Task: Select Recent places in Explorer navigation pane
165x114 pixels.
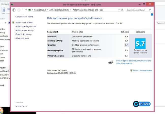Action: click(5, 40)
